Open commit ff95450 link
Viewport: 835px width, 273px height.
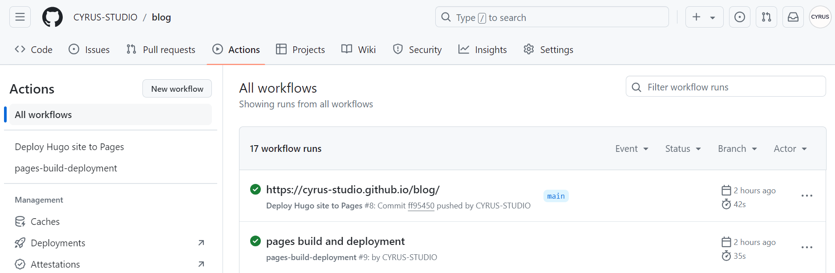pyautogui.click(x=421, y=206)
